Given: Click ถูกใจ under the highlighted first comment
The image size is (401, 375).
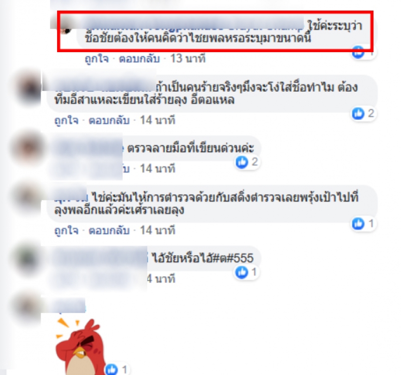Looking at the screenshot, I should [x=97, y=59].
